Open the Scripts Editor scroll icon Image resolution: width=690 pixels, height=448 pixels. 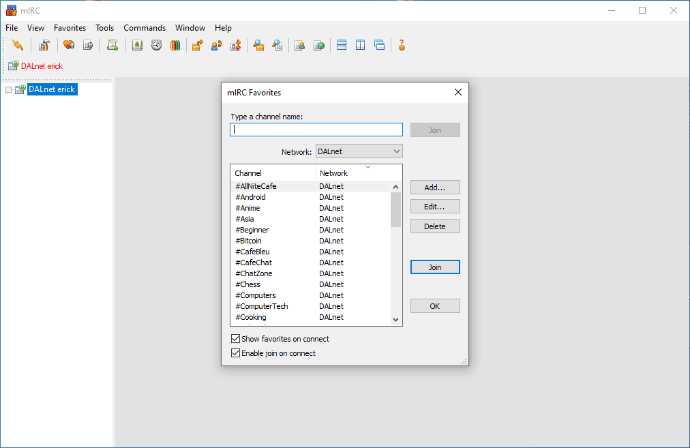pyautogui.click(x=112, y=45)
